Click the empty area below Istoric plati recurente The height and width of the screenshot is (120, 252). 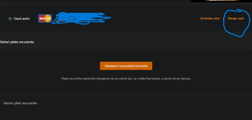126,115
